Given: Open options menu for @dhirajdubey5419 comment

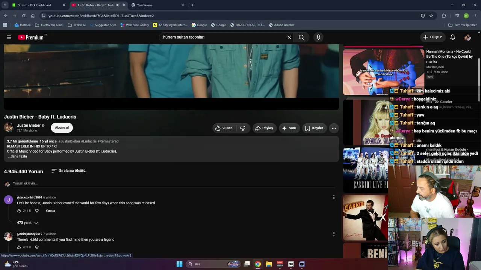Looking at the screenshot, I should click(x=334, y=234).
